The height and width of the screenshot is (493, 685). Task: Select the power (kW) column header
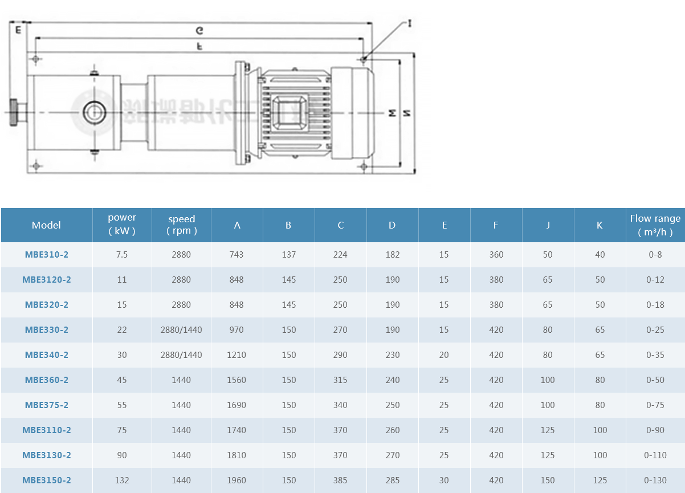[122, 225]
